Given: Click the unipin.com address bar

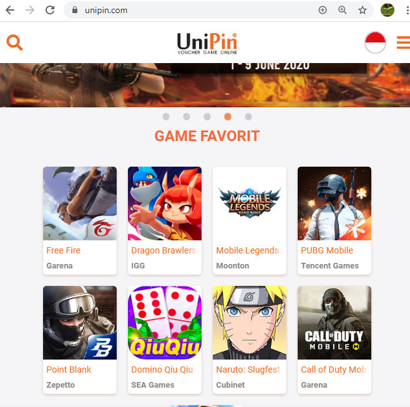Looking at the screenshot, I should [193, 10].
